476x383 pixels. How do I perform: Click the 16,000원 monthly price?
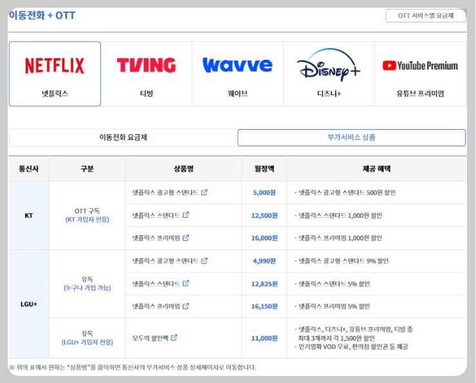(264, 238)
